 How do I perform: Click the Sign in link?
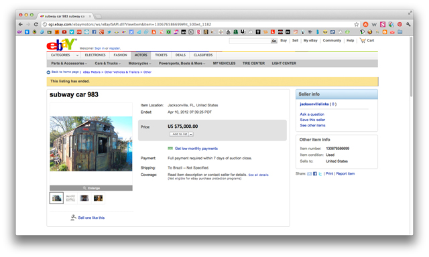tap(100, 48)
